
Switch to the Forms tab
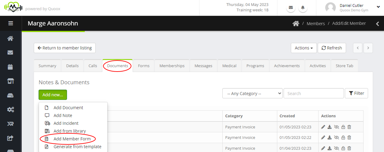144,66
